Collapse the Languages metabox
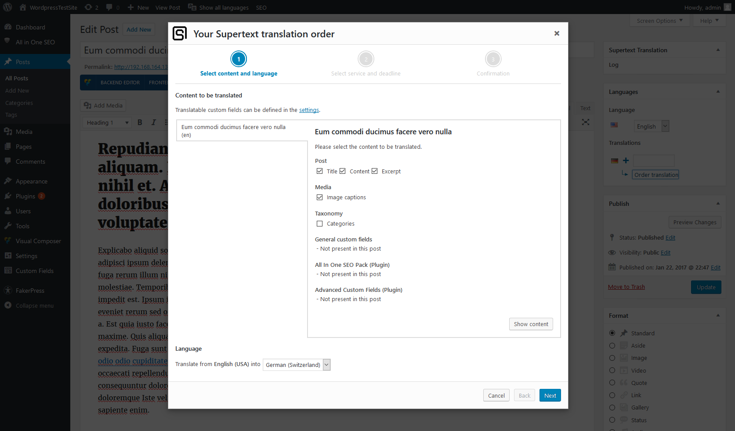735x431 pixels. click(x=718, y=92)
